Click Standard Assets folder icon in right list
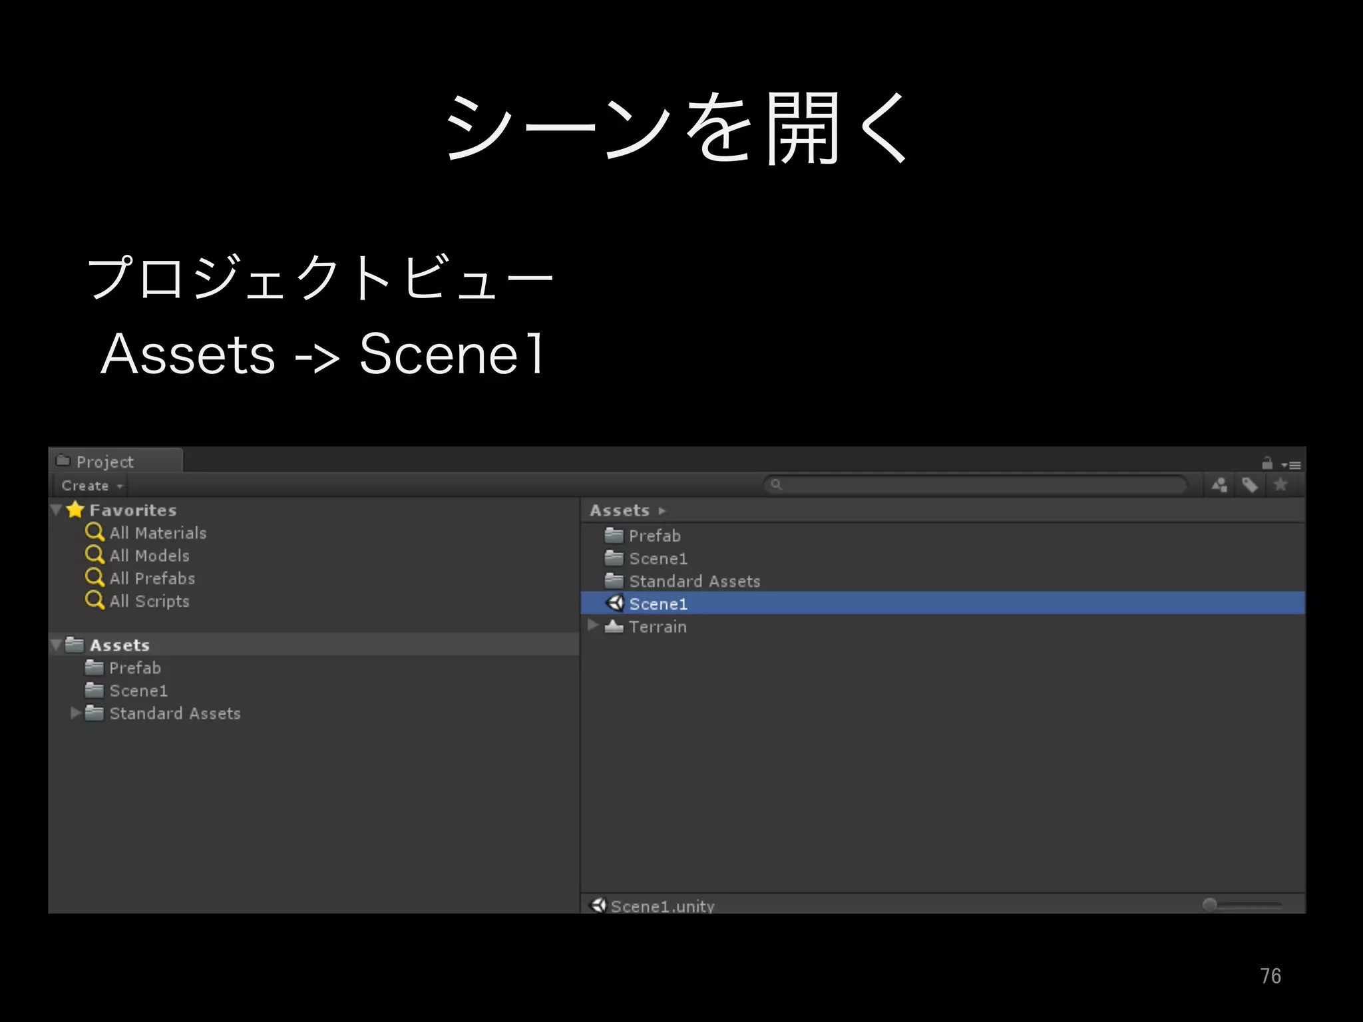The width and height of the screenshot is (1363, 1022). click(x=614, y=580)
